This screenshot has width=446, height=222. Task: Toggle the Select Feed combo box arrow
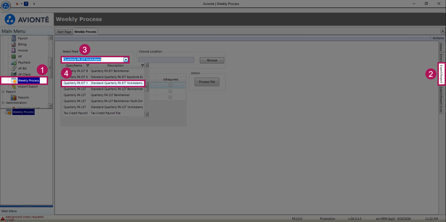point(126,60)
